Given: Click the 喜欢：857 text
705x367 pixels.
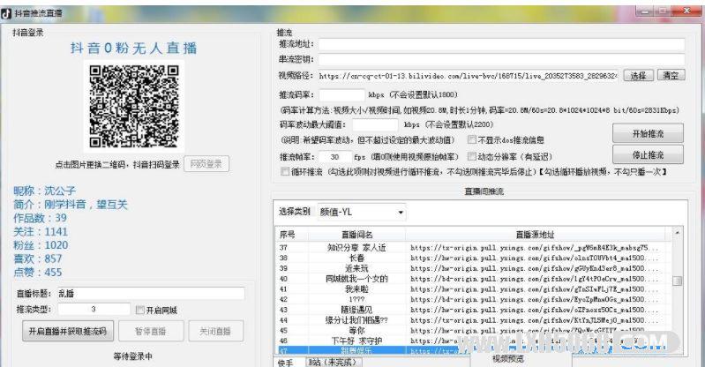Looking at the screenshot, I should 37,258.
